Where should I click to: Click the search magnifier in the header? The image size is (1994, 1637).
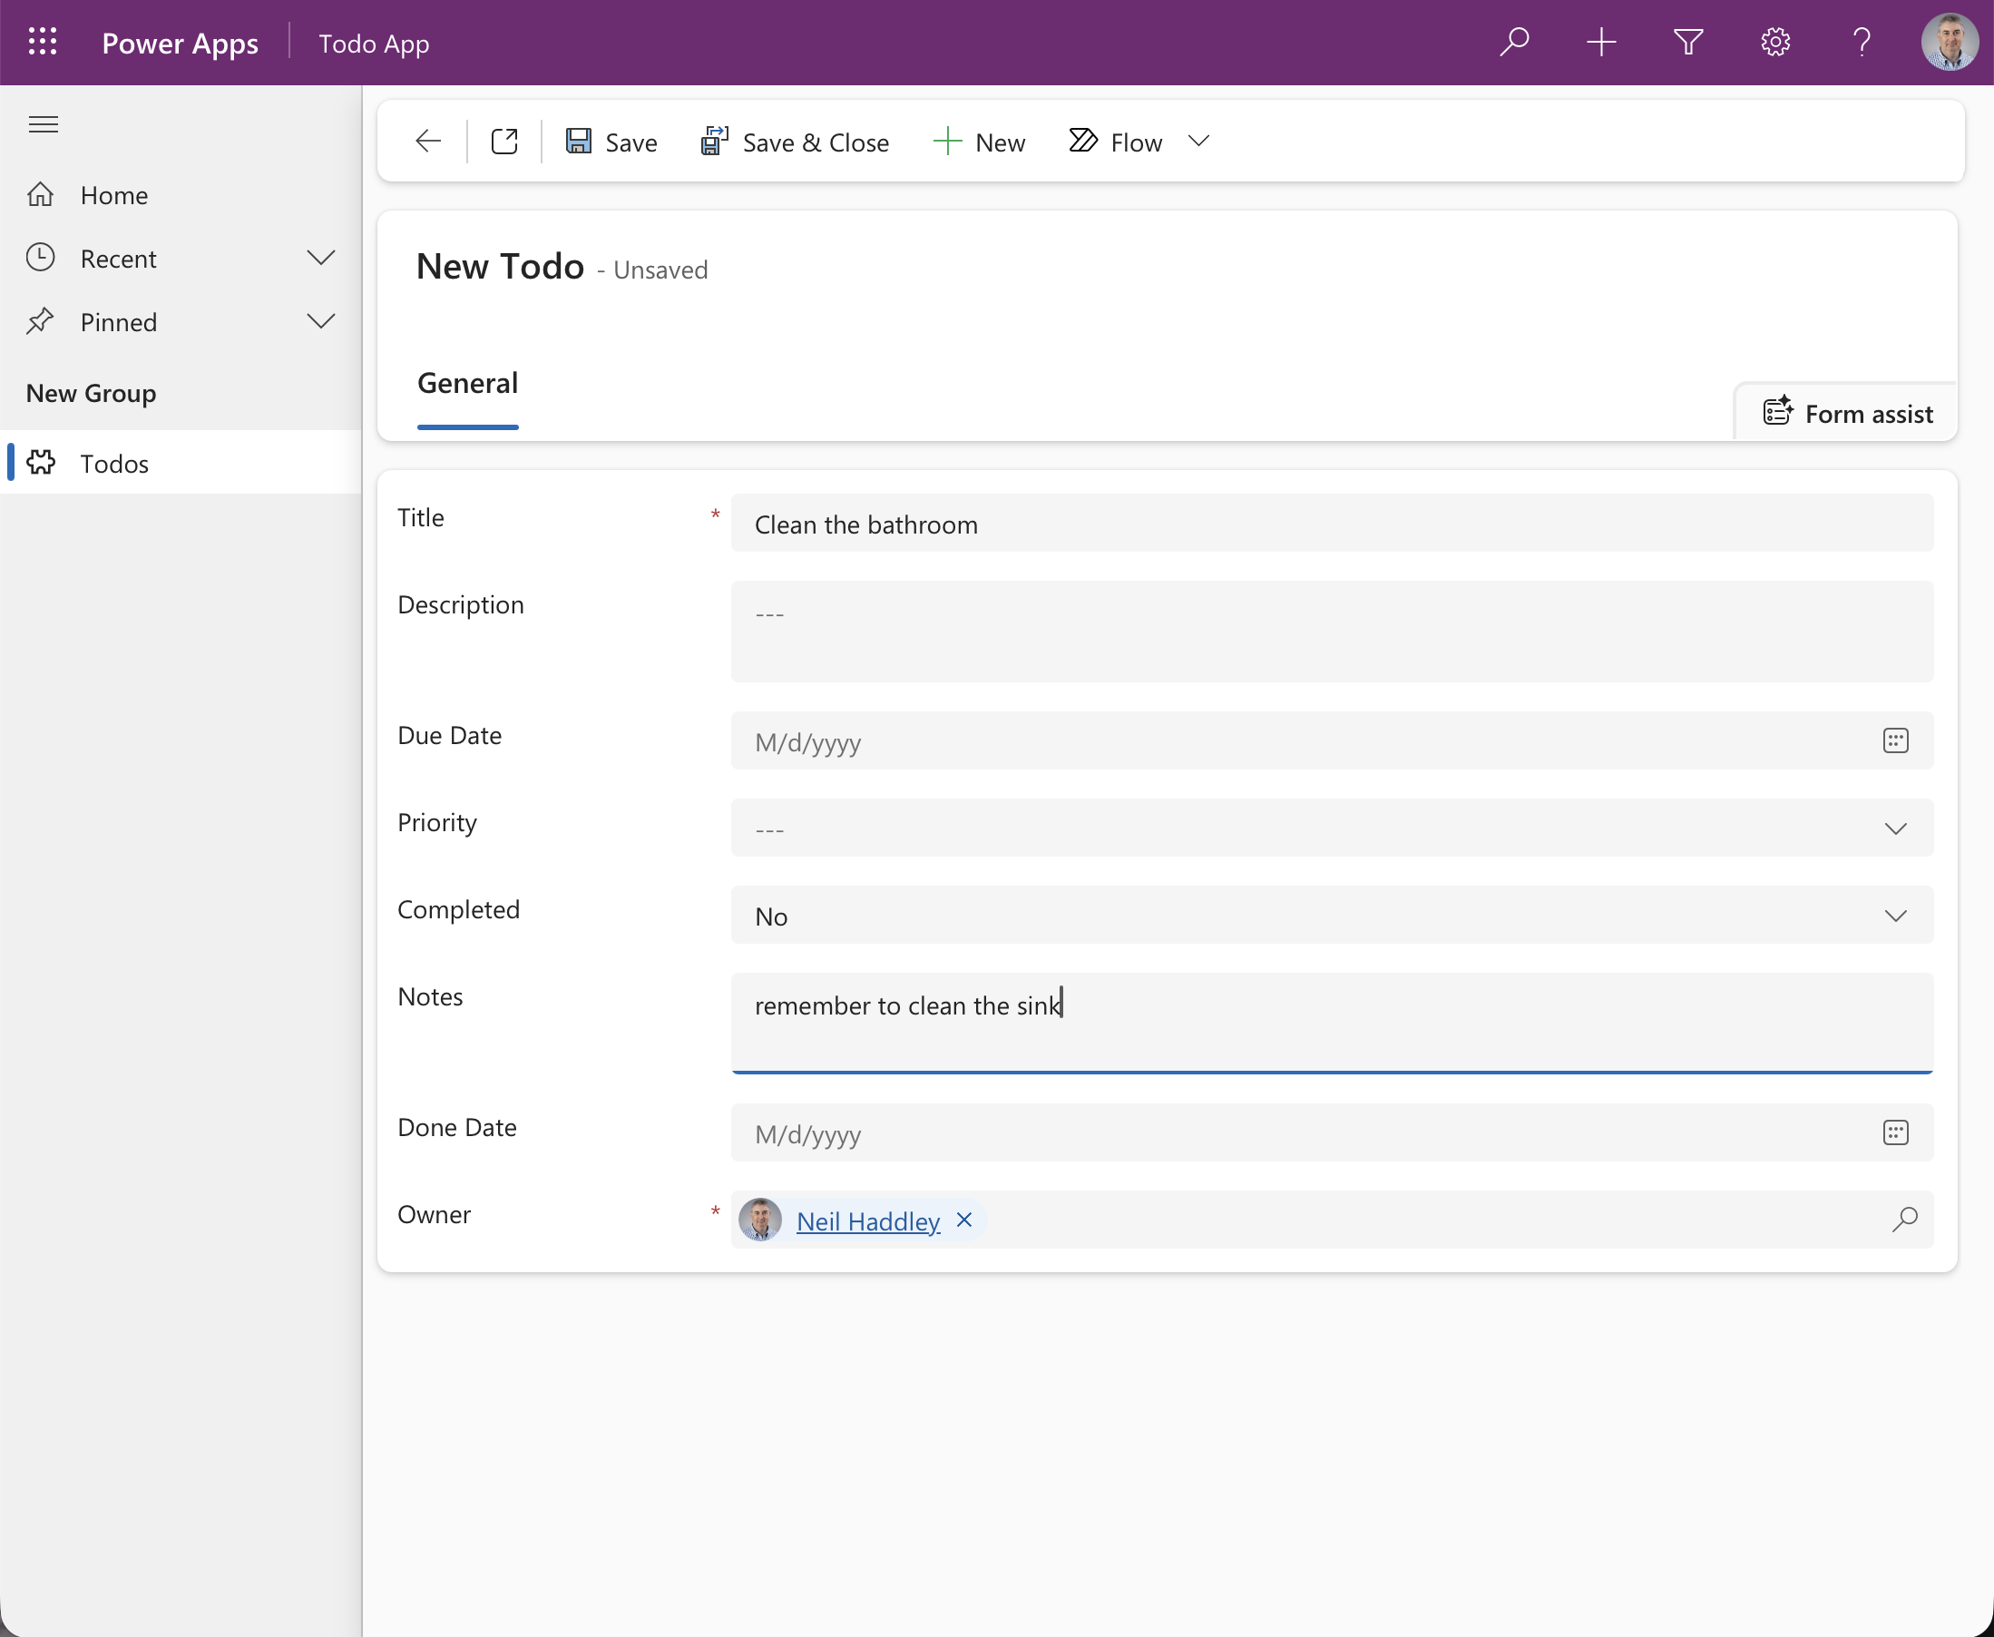(x=1514, y=43)
